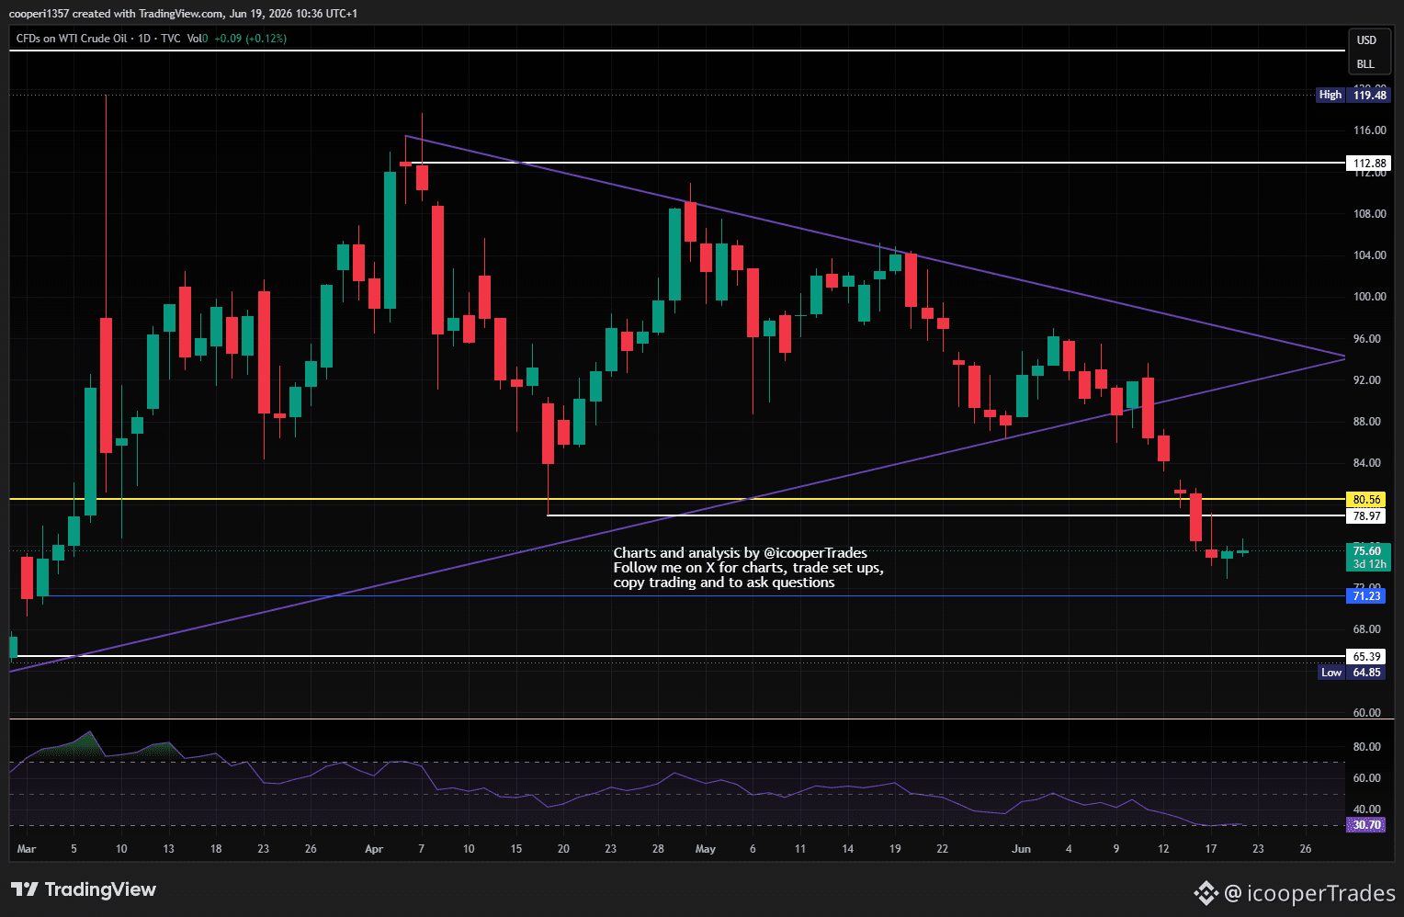
Task: Click the 'Mar' label on the time axis
Action: 27,849
